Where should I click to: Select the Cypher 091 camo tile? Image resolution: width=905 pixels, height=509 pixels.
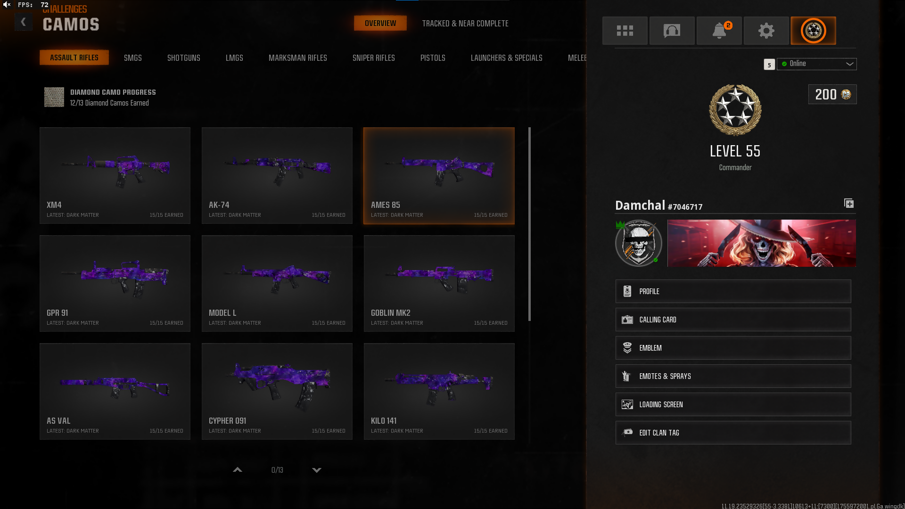(277, 391)
